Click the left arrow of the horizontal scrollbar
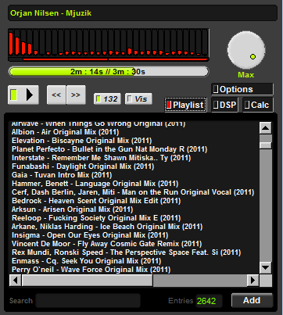283x315 pixels. [16, 281]
